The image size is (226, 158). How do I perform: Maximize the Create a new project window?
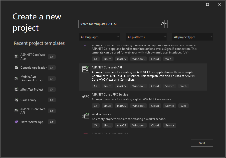208,4
